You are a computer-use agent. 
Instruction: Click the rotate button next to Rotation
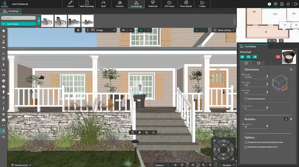pos(286,119)
